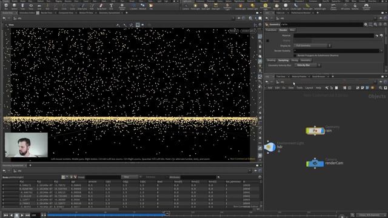Click the search icon in parameter pane header
The height and width of the screenshot is (218, 388).
(375, 24)
